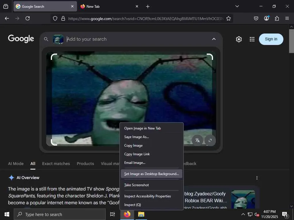The height and width of the screenshot is (220, 294).
Task: Select Take Screenshot menu entry
Action: pyautogui.click(x=151, y=185)
